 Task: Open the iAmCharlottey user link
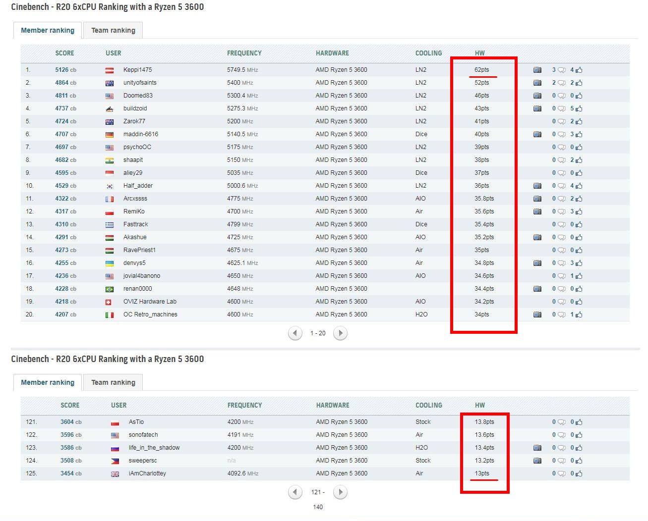147,473
